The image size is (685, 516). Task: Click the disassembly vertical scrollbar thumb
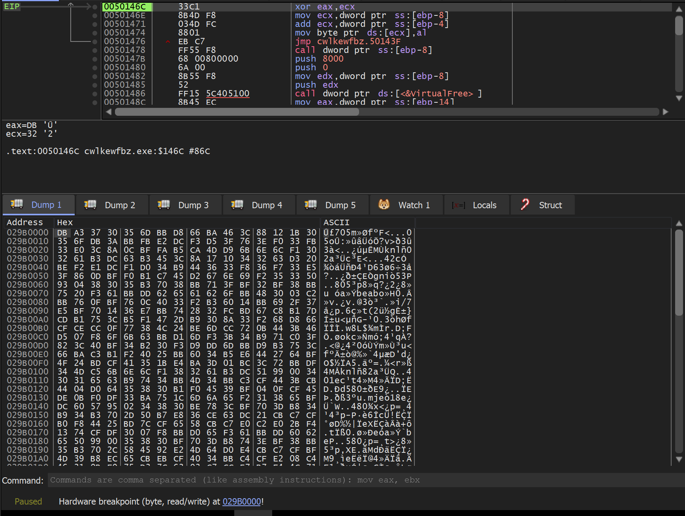[x=679, y=26]
